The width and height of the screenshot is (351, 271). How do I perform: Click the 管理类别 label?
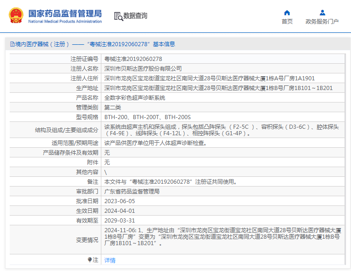pos(87,108)
